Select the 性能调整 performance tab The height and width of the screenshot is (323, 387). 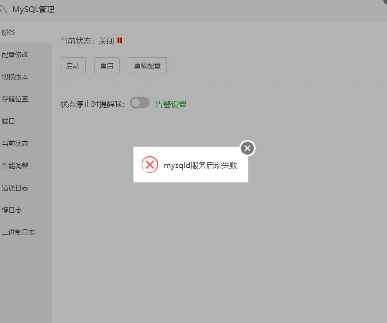[26, 165]
